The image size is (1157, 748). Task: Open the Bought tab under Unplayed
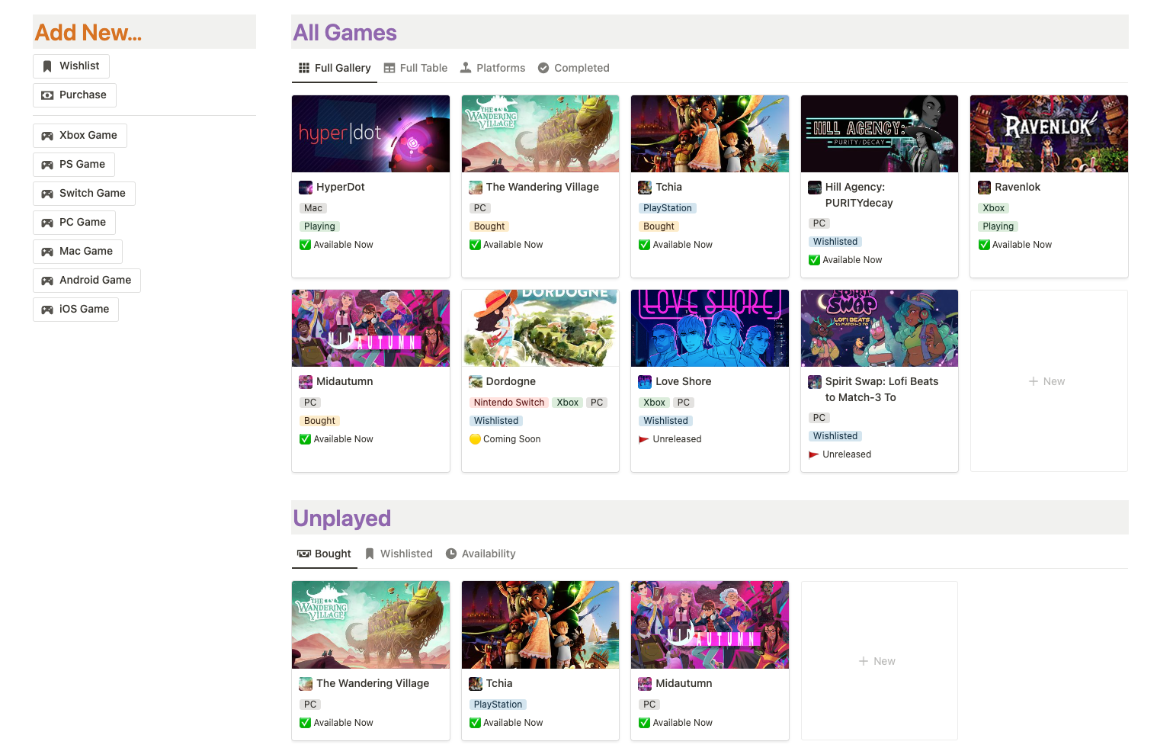(324, 553)
